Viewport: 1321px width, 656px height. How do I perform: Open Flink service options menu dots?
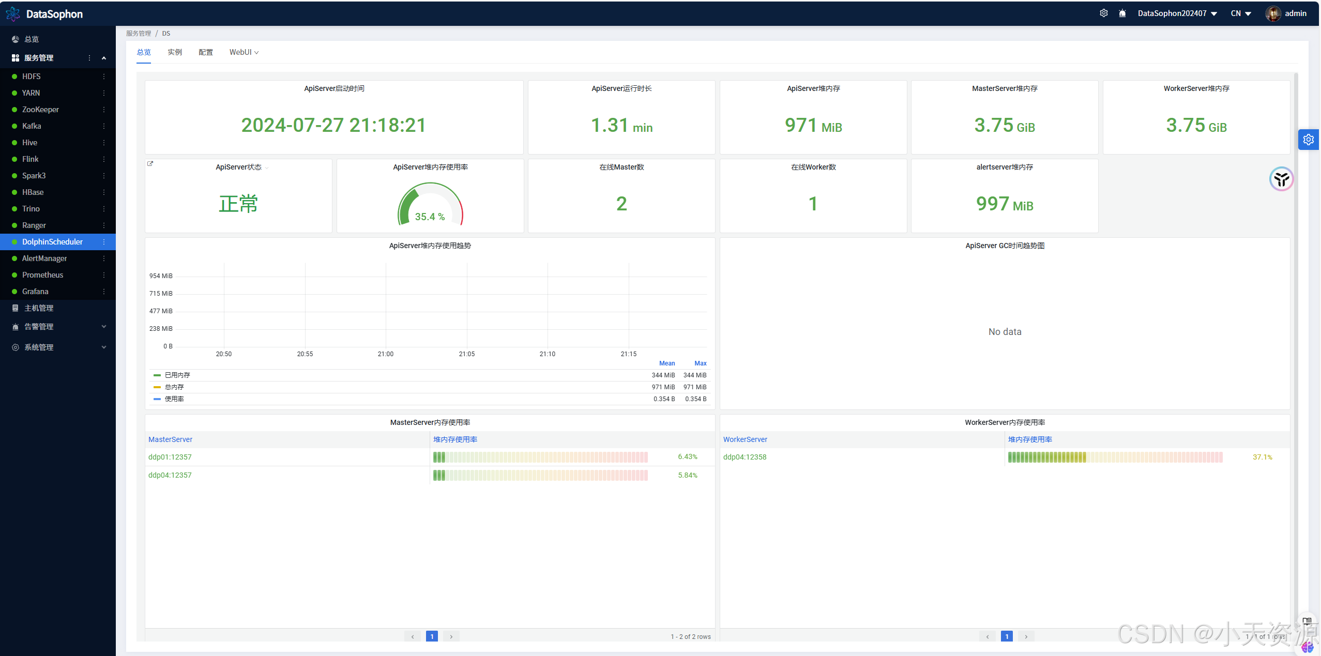[104, 159]
